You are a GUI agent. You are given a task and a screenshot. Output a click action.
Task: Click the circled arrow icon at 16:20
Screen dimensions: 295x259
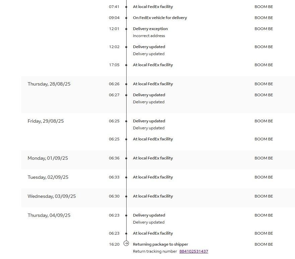126,244
